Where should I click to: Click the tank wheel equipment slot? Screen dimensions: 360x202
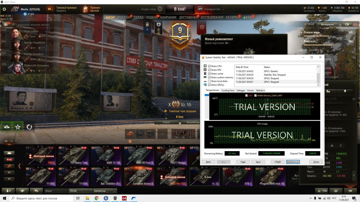pyautogui.click(x=140, y=134)
